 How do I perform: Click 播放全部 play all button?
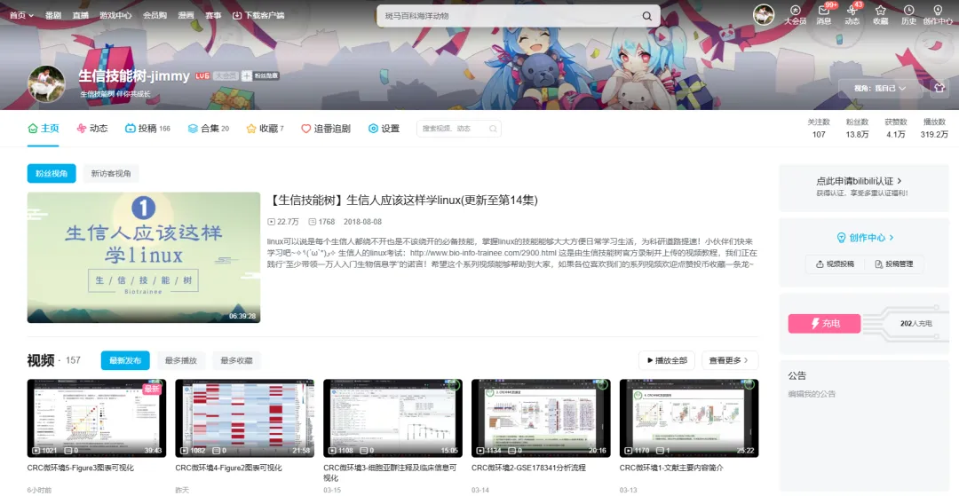(x=667, y=360)
